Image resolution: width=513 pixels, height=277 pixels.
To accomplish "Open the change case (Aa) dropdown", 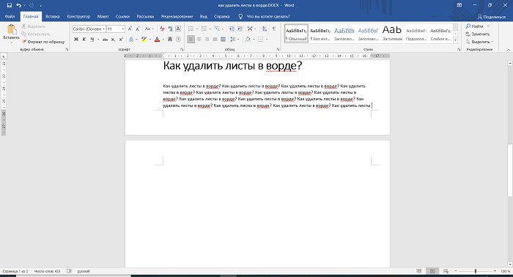I will tap(149, 29).
